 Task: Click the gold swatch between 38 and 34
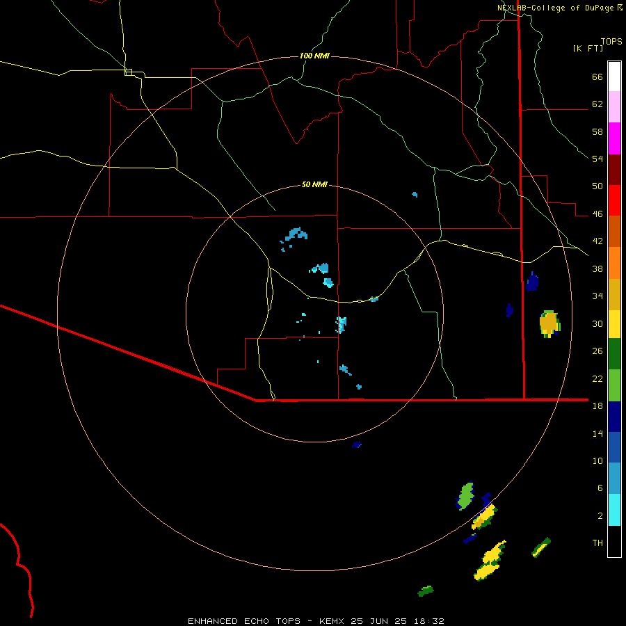614,294
